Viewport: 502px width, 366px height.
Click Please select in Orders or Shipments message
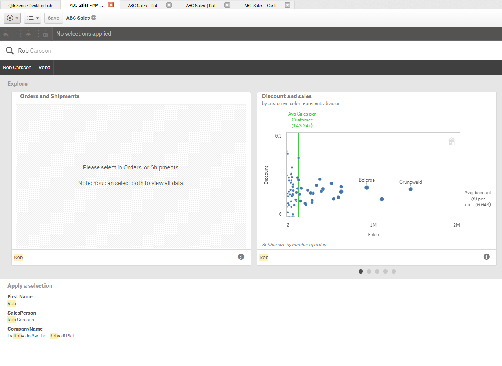click(131, 167)
